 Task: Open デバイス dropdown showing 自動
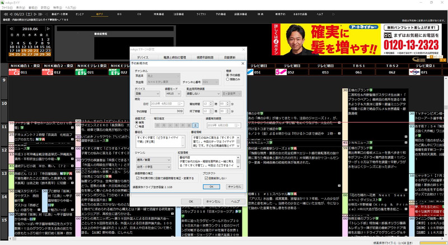click(x=147, y=93)
